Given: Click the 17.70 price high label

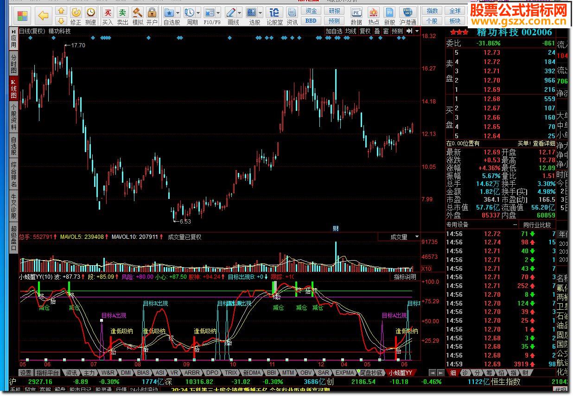Looking at the screenshot, I should coord(79,45).
